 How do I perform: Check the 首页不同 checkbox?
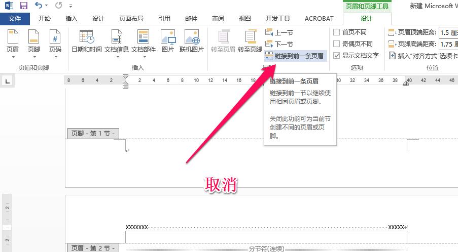click(x=336, y=32)
